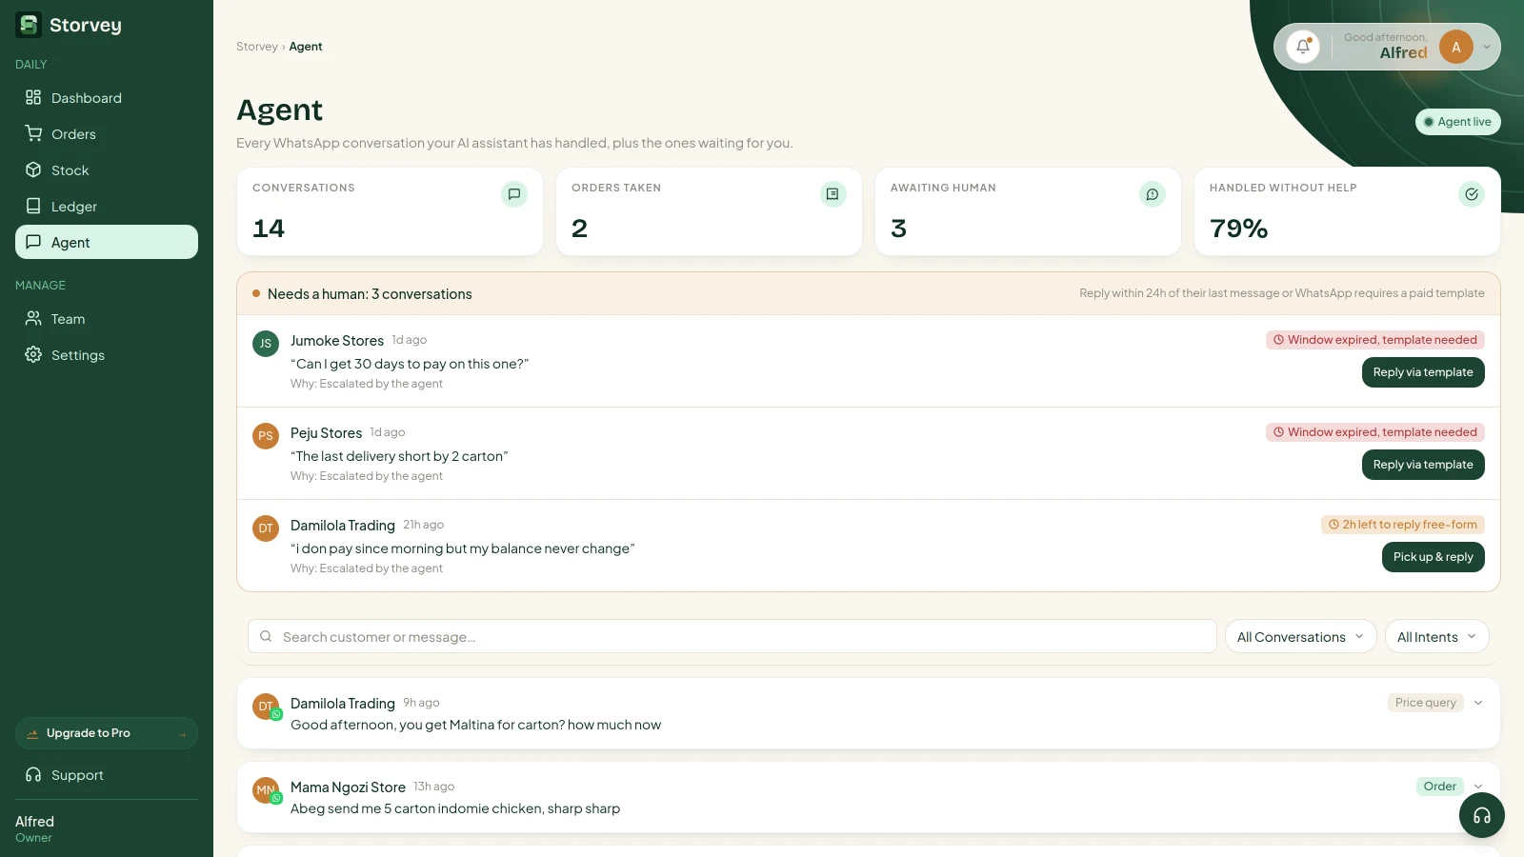Viewport: 1524px width, 857px height.
Task: Click the Price query intent tag
Action: (x=1425, y=703)
